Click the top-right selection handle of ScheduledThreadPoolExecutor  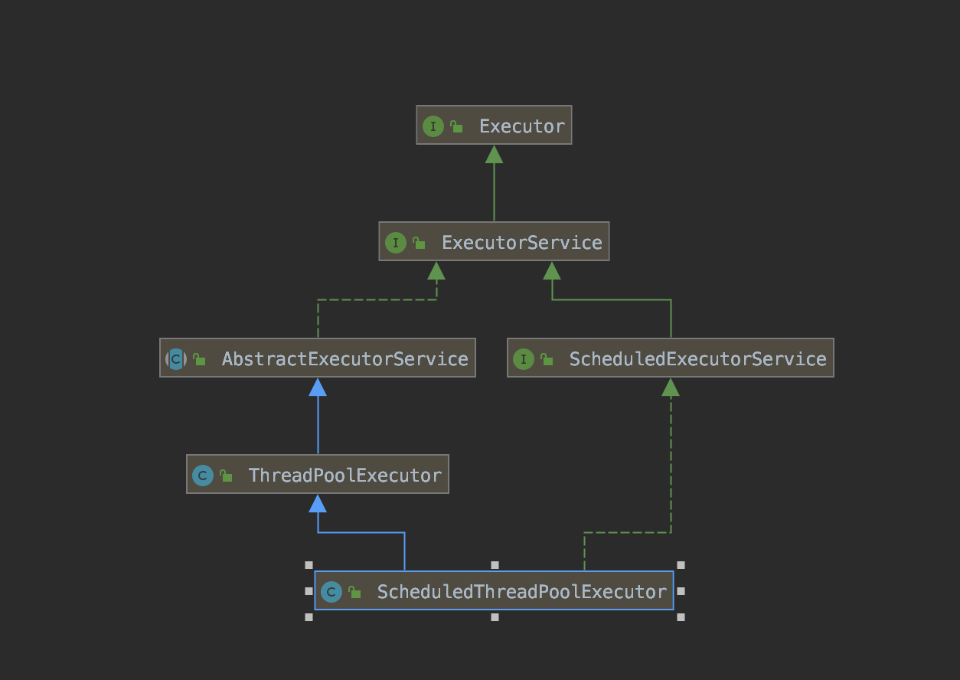tap(681, 565)
